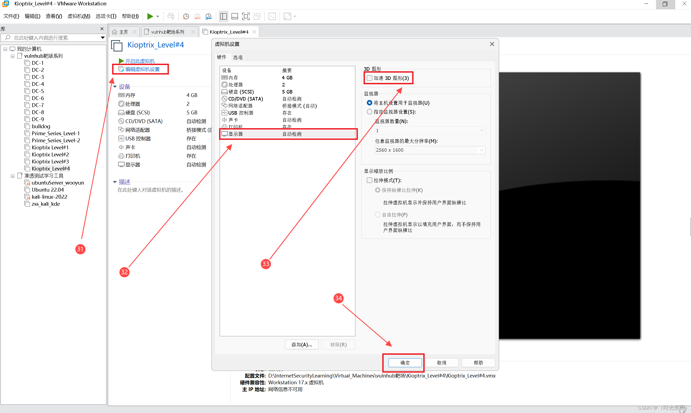Viewport: 691px width, 413px height.
Task: Click the take snapshot toolbar icon
Action: [186, 17]
